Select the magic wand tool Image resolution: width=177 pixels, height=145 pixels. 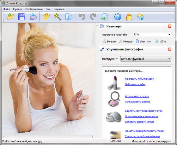pos(58,17)
